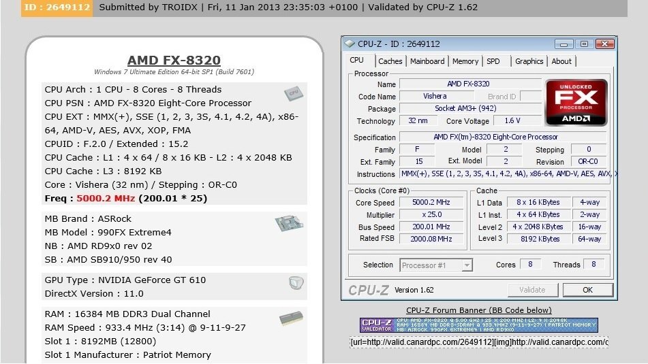
Task: Click the Threads count field
Action: pos(594,264)
